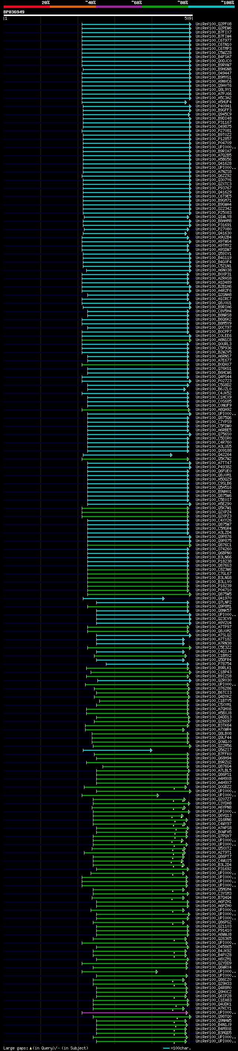Open hit UniRef100_C5WZZ8
The image size is (238, 1051).
[213, 53]
